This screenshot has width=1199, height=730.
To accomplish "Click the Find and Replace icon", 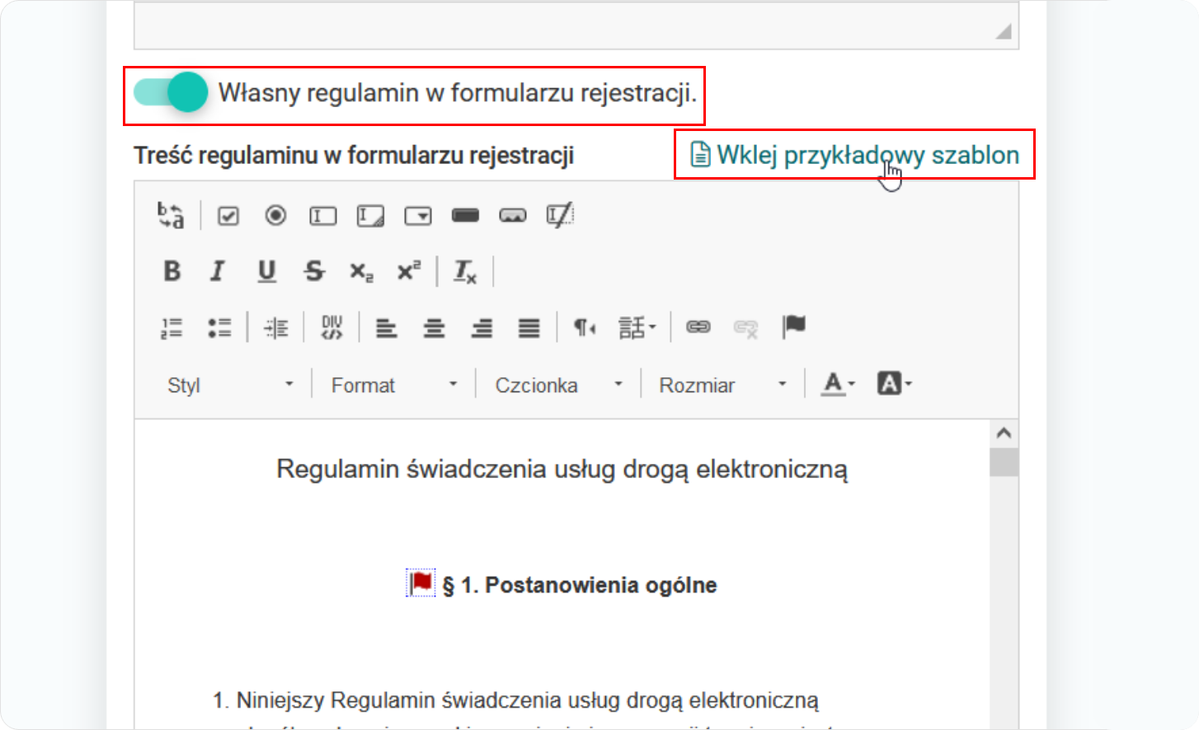I will click(171, 216).
